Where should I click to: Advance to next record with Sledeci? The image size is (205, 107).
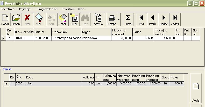(164, 19)
